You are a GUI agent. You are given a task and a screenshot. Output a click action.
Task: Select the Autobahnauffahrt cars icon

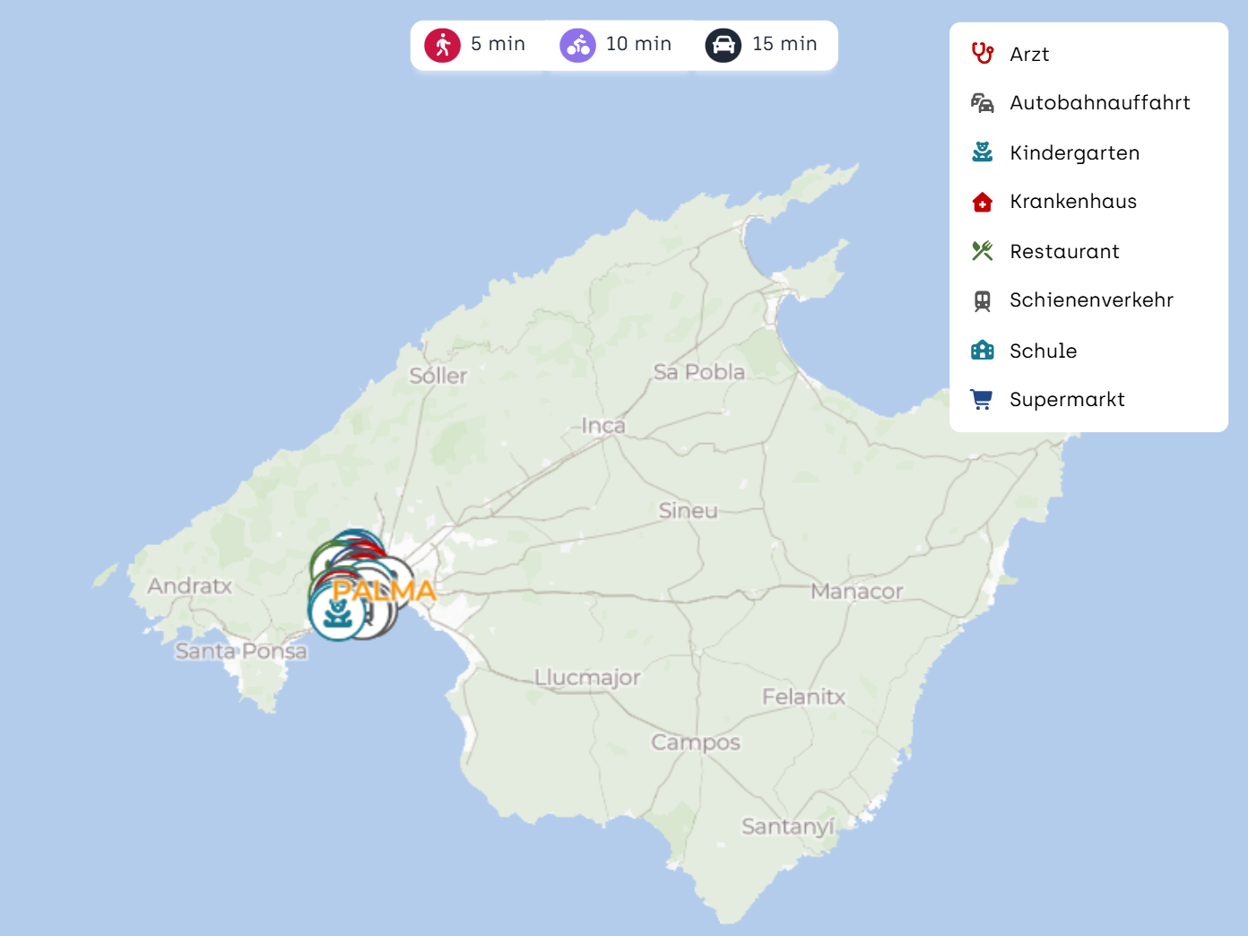(983, 103)
